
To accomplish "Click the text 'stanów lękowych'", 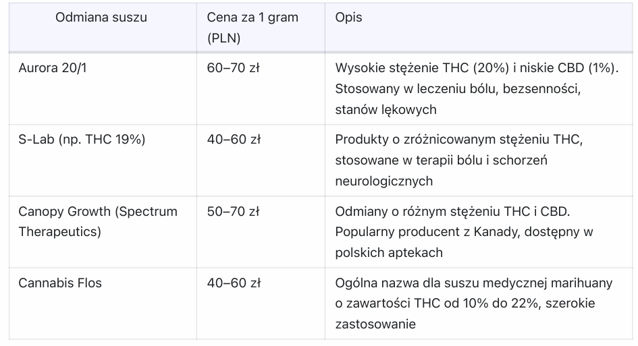I will coord(386,109).
